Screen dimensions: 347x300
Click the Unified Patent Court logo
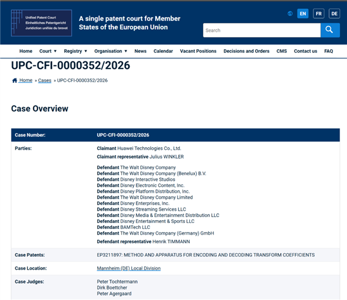pyautogui.click(x=41, y=23)
